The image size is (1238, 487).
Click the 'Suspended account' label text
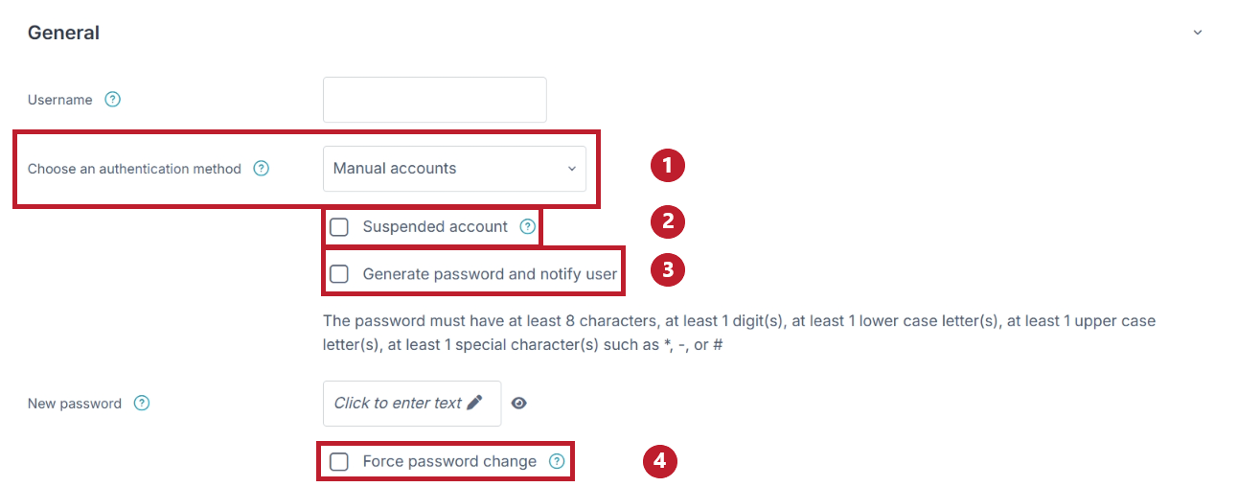point(435,227)
